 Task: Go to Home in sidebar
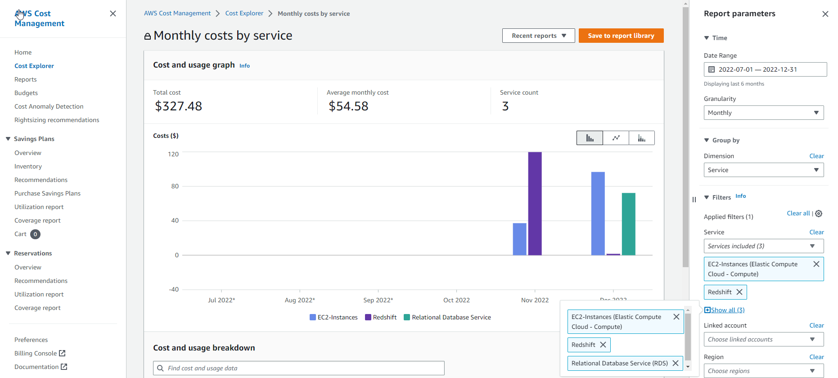coord(23,52)
